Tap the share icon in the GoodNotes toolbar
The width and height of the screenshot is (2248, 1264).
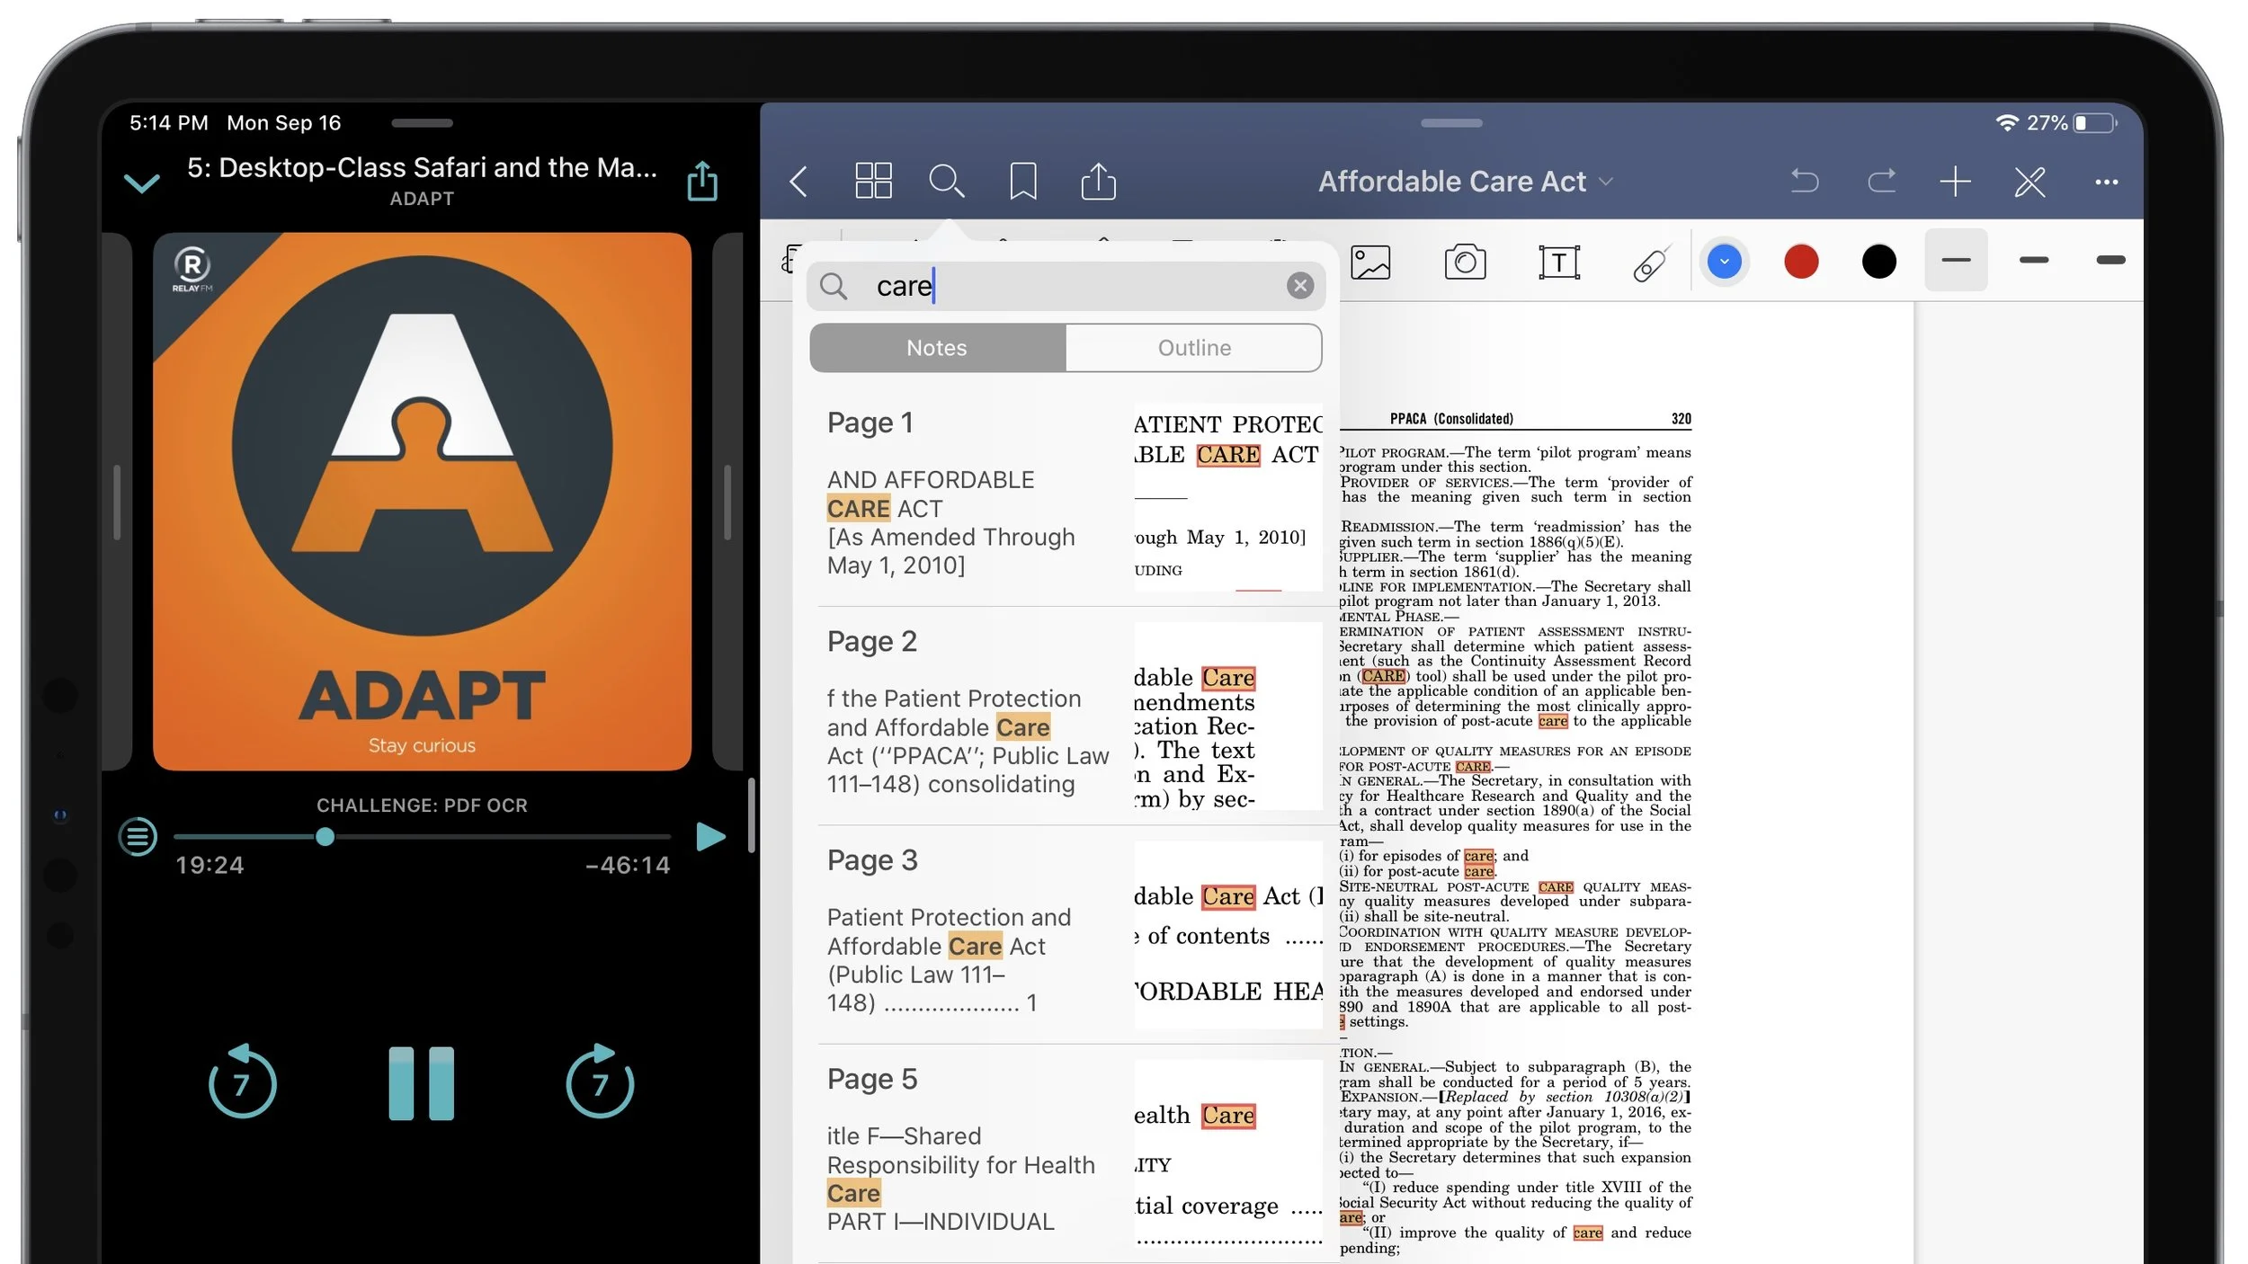tap(1097, 181)
